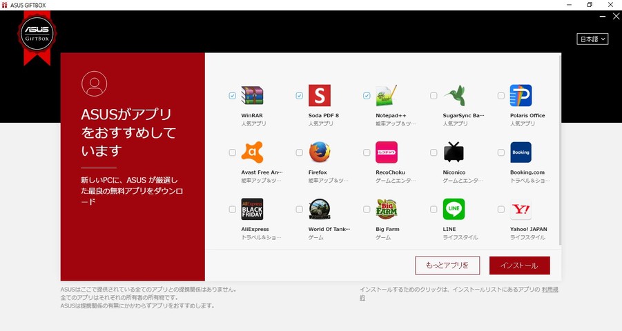This screenshot has width=622, height=331.
Task: Click the RecoChoku pink icon
Action: pyautogui.click(x=387, y=152)
